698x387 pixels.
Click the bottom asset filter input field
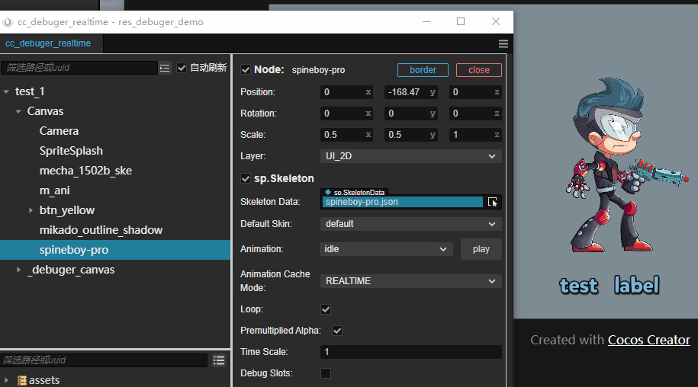tap(105, 360)
